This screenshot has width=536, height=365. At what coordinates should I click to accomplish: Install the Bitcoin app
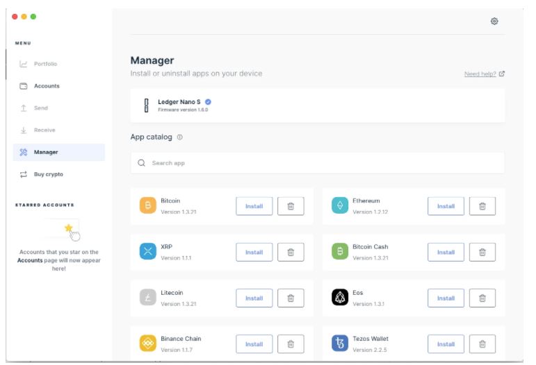point(254,206)
